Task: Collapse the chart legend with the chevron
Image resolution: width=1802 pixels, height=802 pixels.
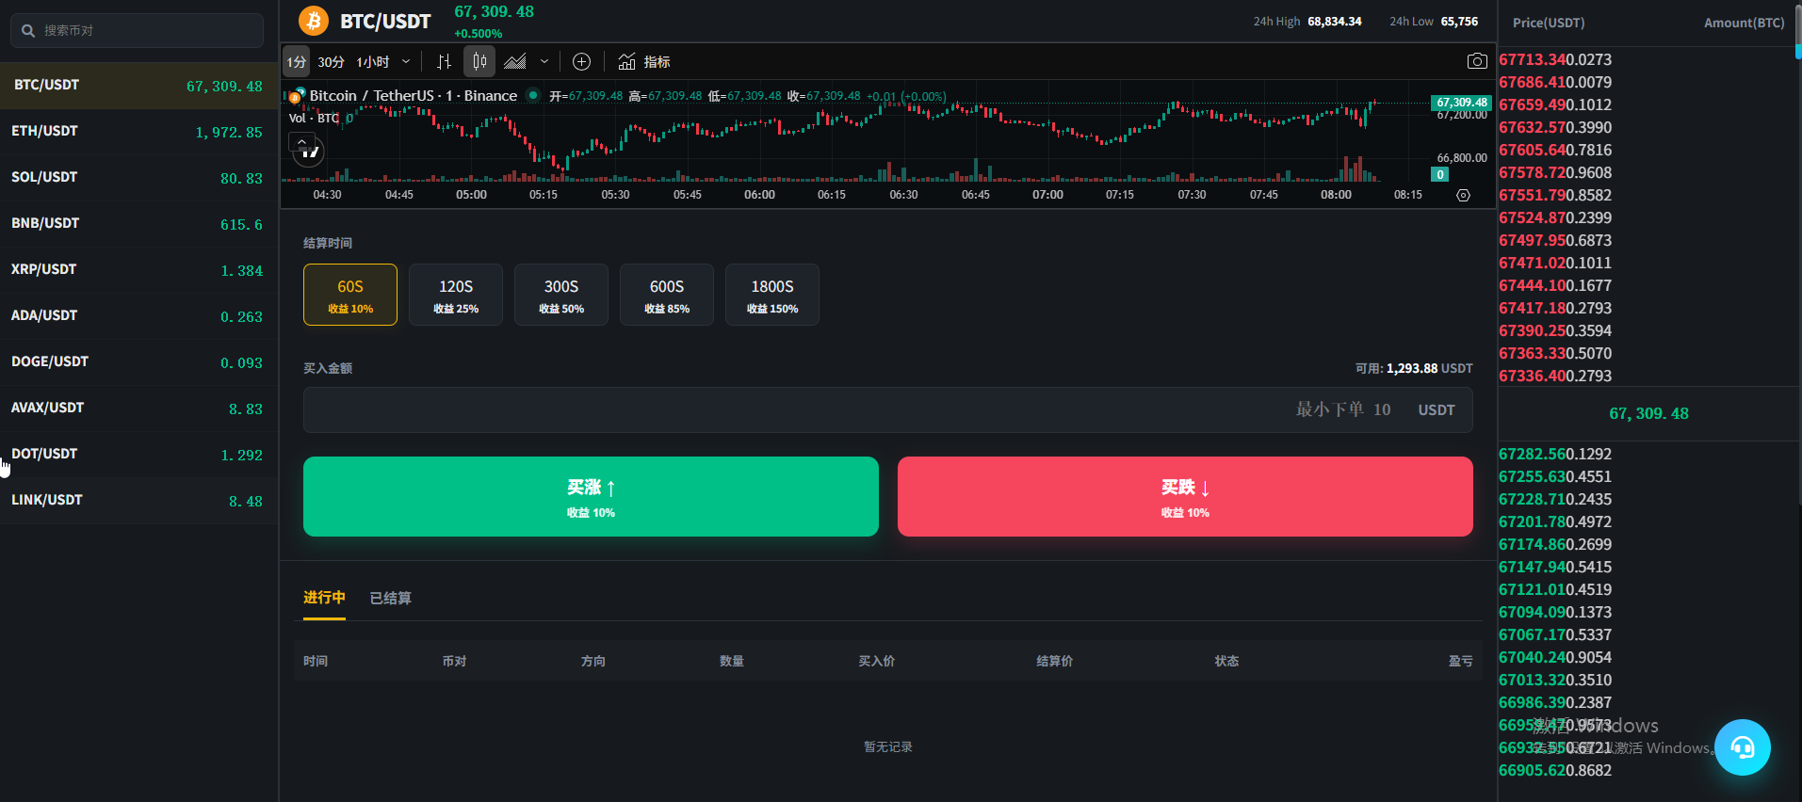Action: 301,142
